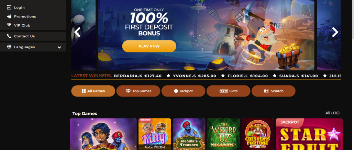Open the All (+10) top games link
The width and height of the screenshot is (354, 150).
click(x=332, y=113)
